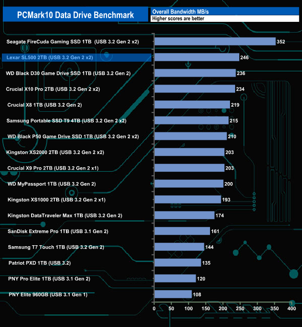Click the 300 axis tick label
The image size is (302, 327).
coord(257,308)
